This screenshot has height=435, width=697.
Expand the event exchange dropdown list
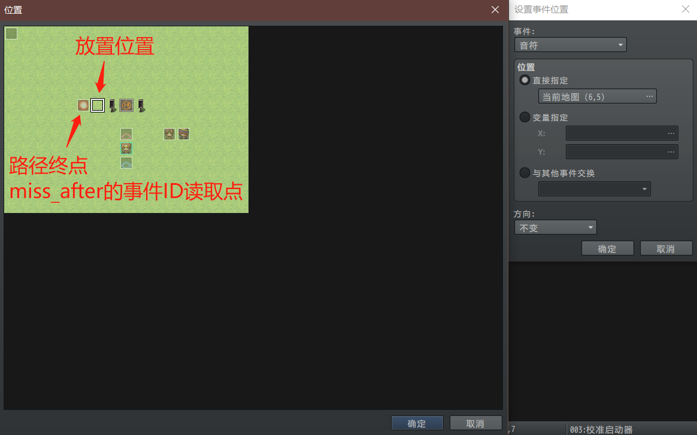coord(595,189)
